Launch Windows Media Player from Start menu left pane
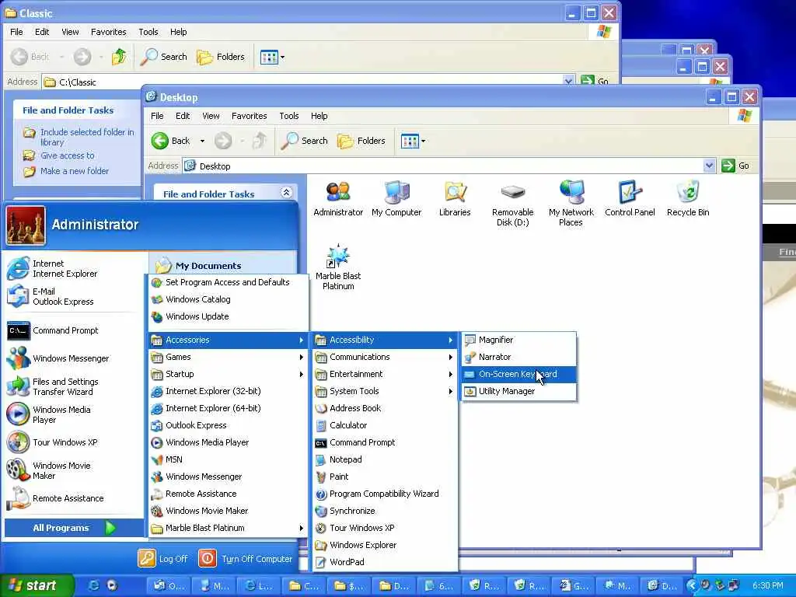 74,414
